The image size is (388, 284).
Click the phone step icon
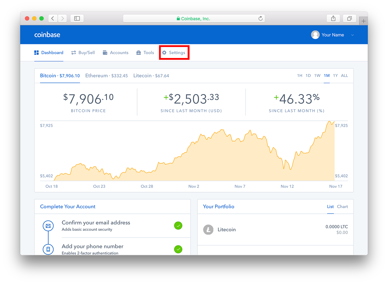(48, 249)
